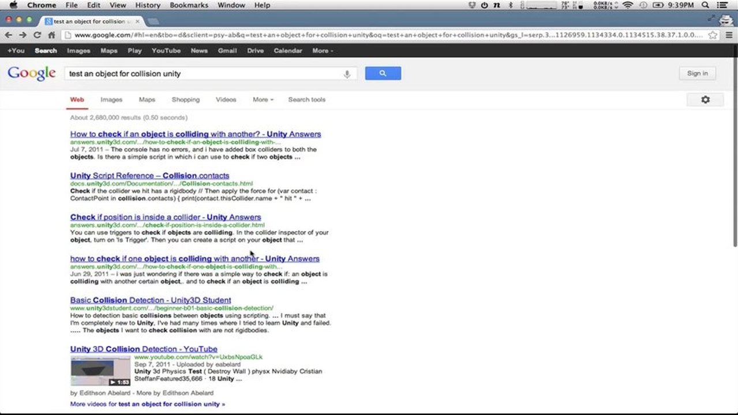Expand the More search filter dropdown
Screen dimensions: 738x415
click(x=263, y=100)
